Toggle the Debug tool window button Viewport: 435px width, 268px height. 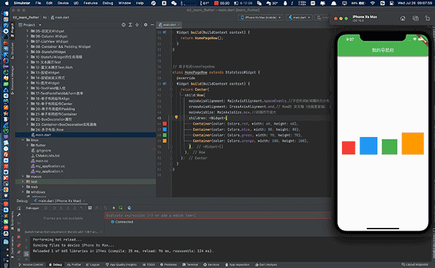pyautogui.click(x=55, y=265)
